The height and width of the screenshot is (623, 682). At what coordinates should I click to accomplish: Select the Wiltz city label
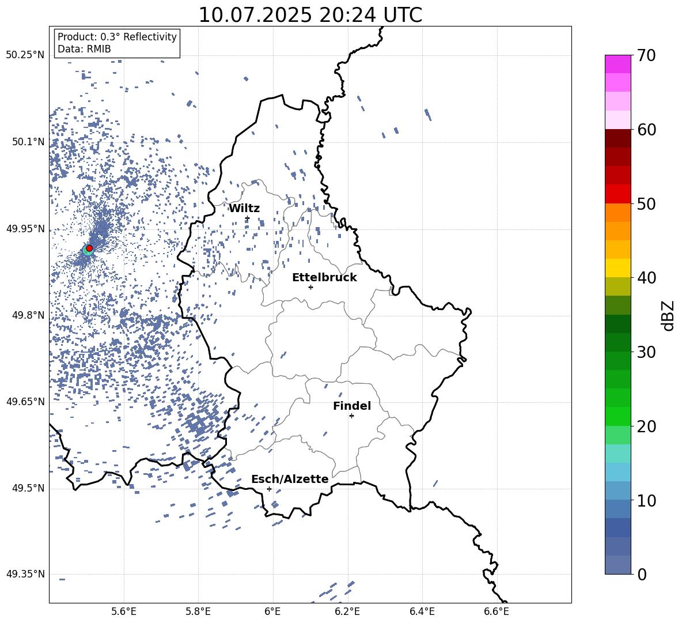click(244, 209)
